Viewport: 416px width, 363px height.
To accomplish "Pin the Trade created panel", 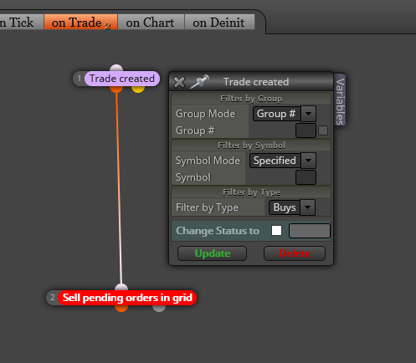I will point(200,81).
